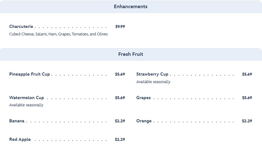262x149 pixels.
Task: Click the Enhancements section header
Action: coord(131,7)
